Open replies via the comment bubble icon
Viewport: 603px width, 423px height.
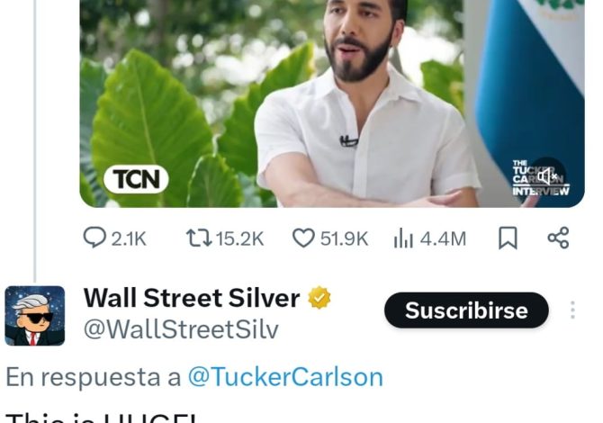point(94,238)
